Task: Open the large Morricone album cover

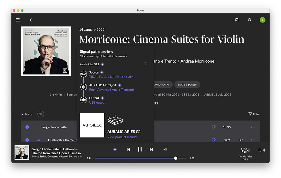Action: click(46, 51)
